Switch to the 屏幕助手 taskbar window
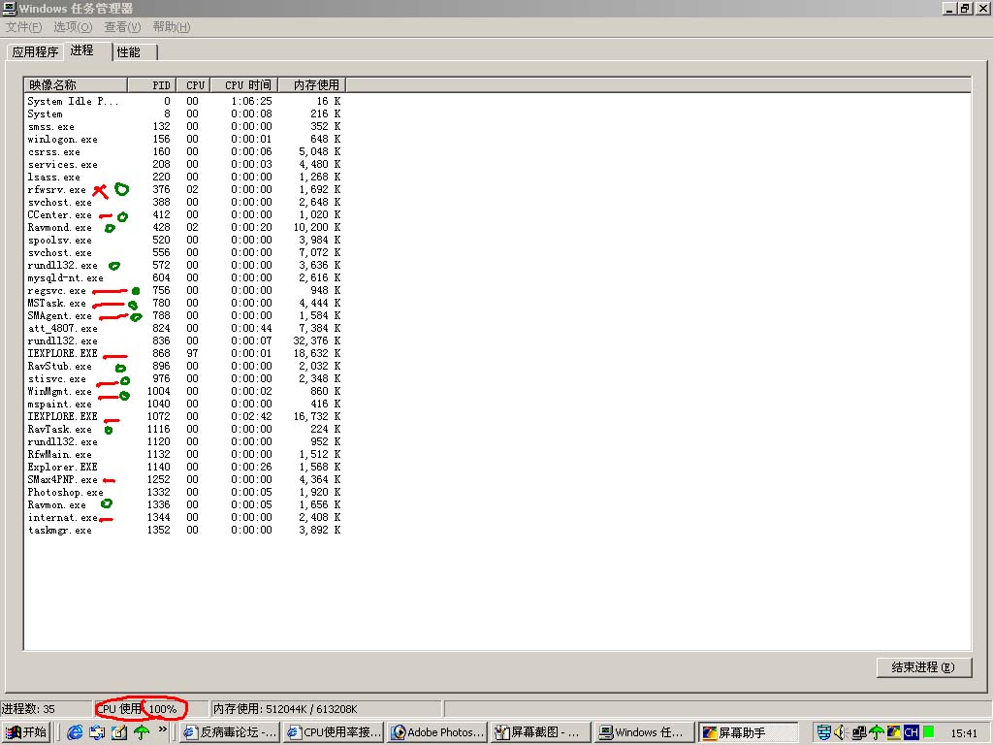Image resolution: width=993 pixels, height=745 pixels. [x=750, y=732]
